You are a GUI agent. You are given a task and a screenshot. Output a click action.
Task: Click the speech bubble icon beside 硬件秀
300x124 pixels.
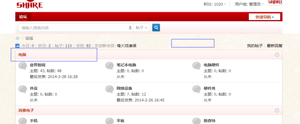point(197,89)
